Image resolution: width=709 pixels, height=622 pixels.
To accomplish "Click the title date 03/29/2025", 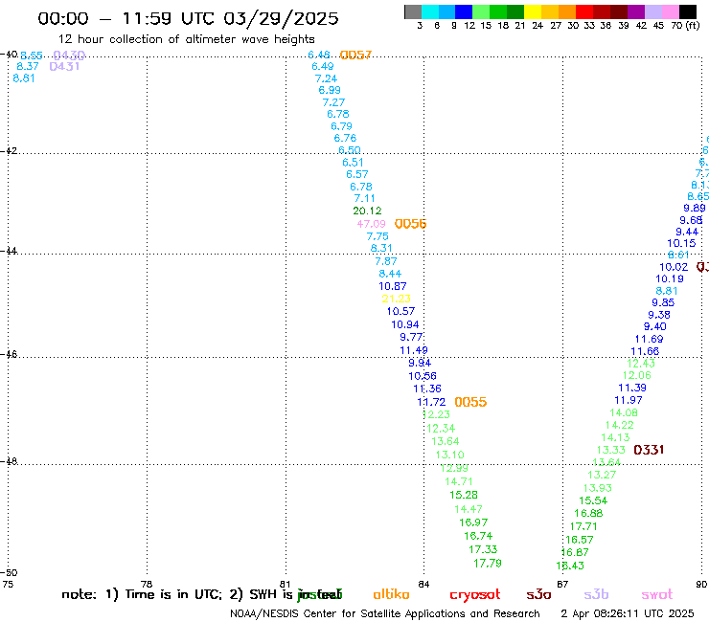I will tap(281, 18).
